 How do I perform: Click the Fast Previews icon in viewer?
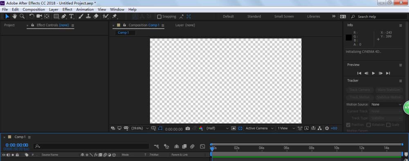(307, 128)
